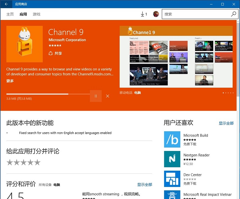Viewport: 240px width, 199px height.
Task: Cancel the download with X icon
Action: 107,96
